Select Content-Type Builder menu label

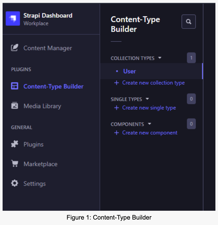pyautogui.click(x=53, y=86)
